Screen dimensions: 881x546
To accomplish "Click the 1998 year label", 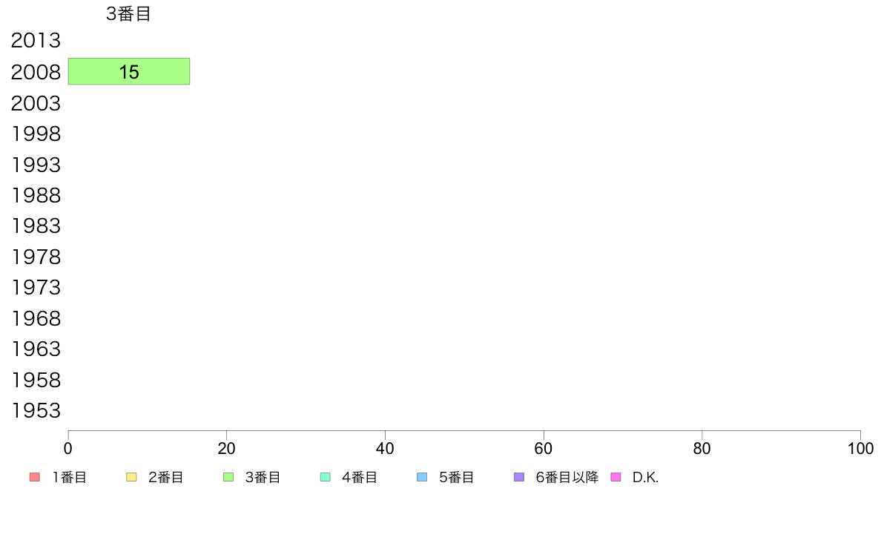I will (36, 134).
